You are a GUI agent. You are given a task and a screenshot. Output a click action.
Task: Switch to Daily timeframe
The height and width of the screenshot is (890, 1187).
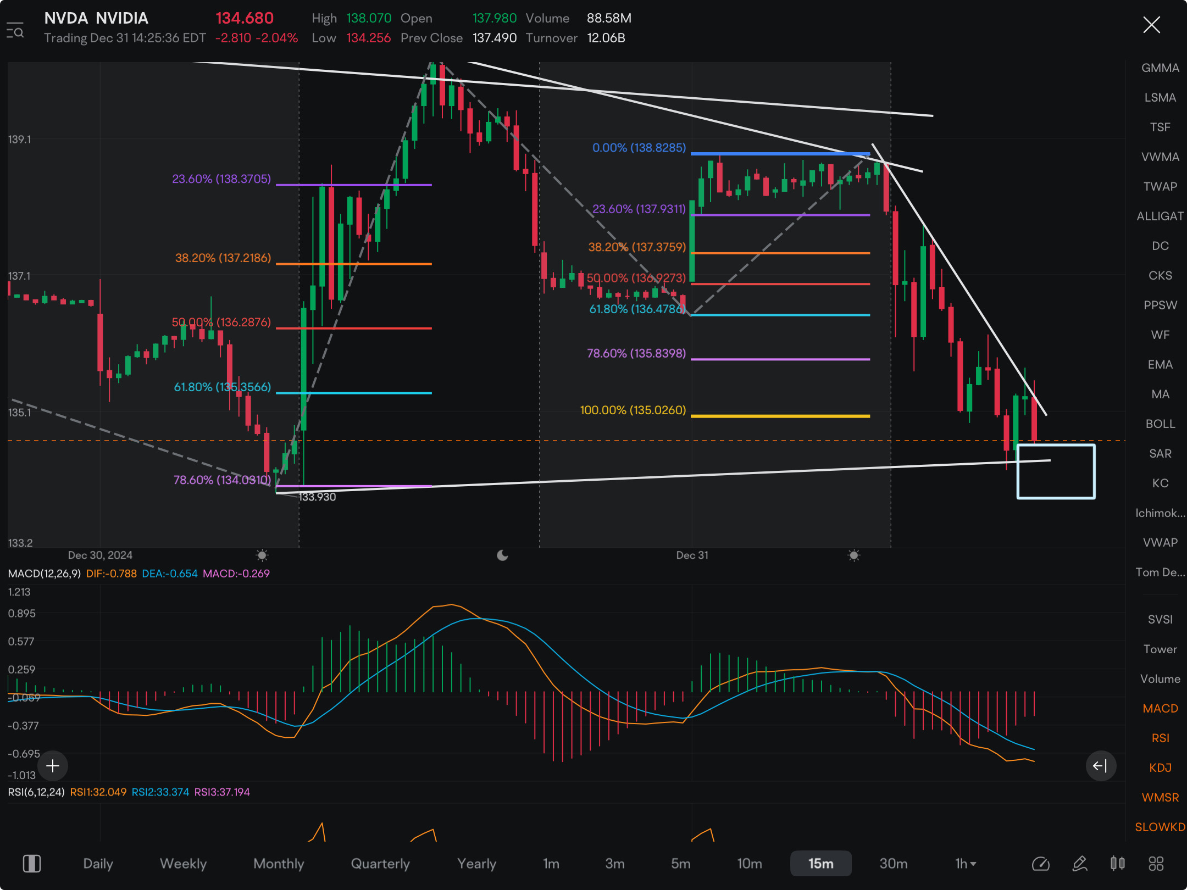click(98, 864)
